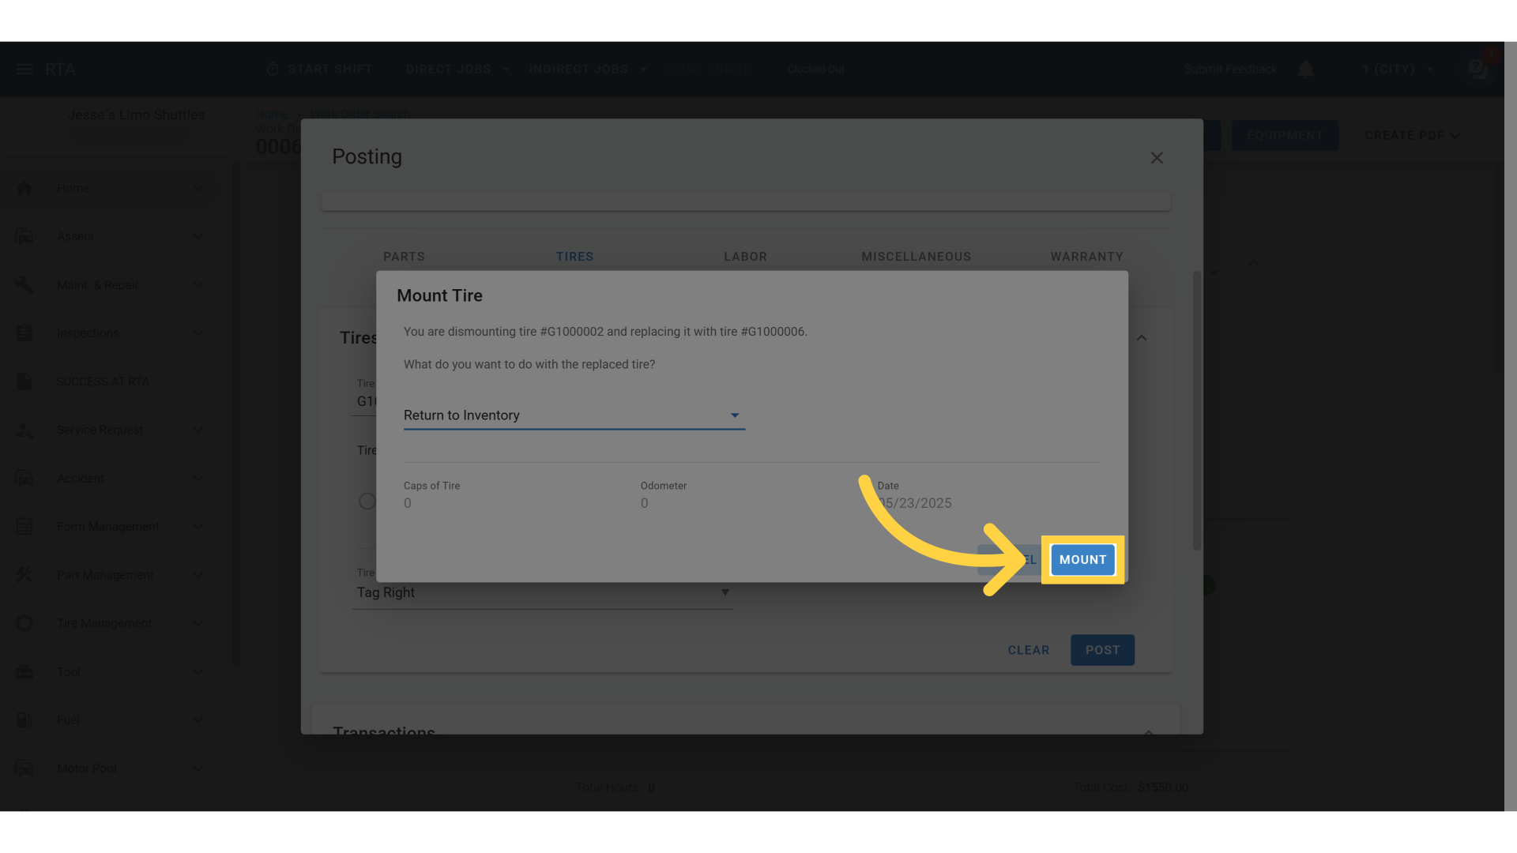Click the Part Management tools icon
This screenshot has width=1517, height=853.
point(24,575)
